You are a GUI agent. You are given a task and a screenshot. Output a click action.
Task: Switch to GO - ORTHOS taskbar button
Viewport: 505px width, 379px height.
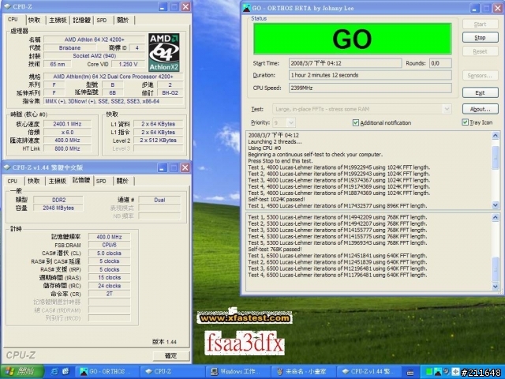pyautogui.click(x=107, y=372)
